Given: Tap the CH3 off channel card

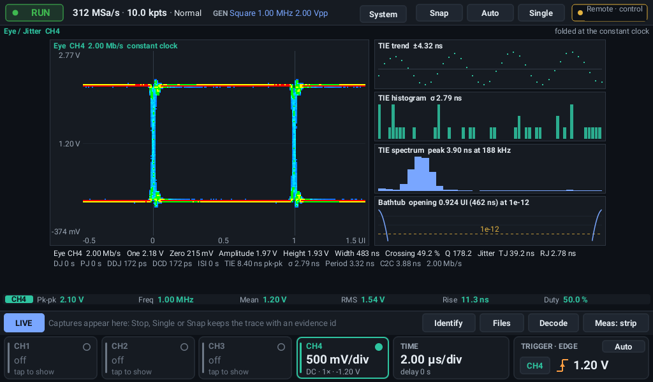Looking at the screenshot, I should tap(246, 358).
